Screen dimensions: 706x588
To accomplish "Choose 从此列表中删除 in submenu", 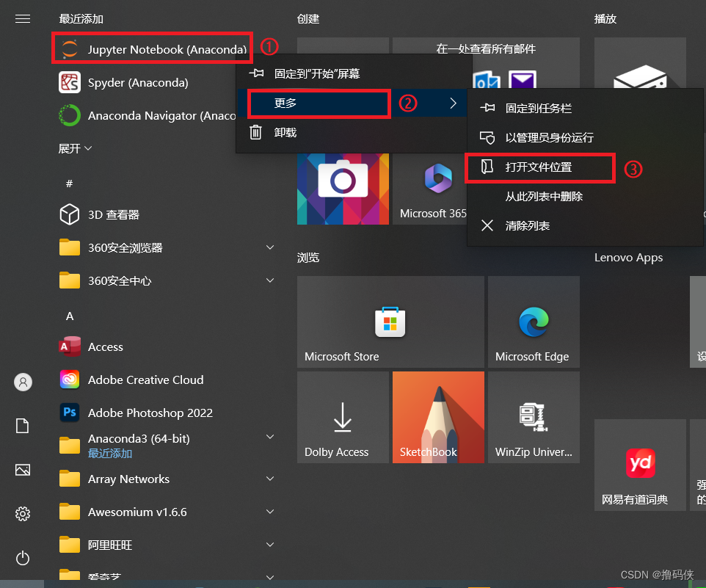I will pyautogui.click(x=585, y=196).
